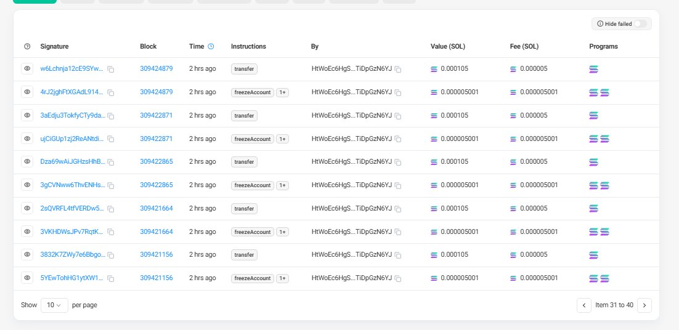Copy signature ujCiGUp1zj2ReANtdi

pyautogui.click(x=111, y=139)
